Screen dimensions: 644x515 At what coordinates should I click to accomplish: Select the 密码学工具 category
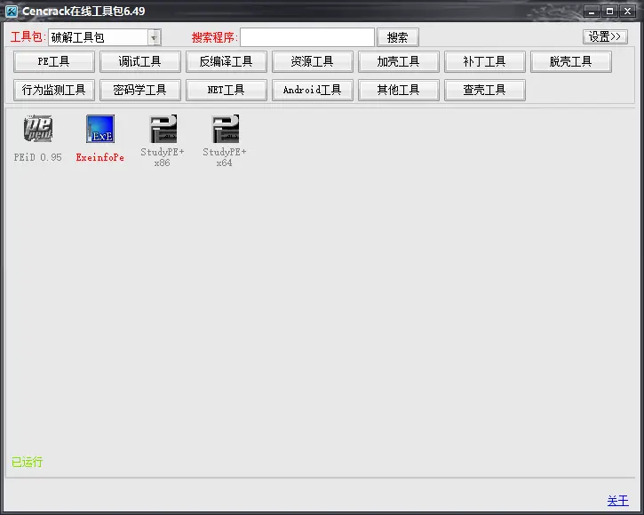140,90
